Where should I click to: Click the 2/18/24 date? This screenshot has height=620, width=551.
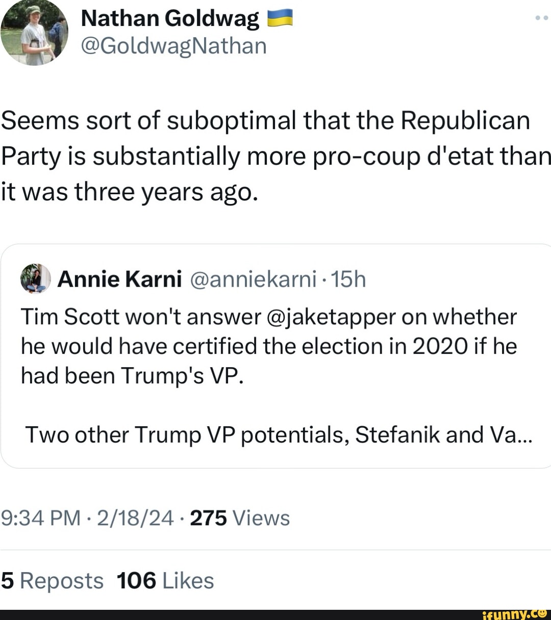pos(135,518)
